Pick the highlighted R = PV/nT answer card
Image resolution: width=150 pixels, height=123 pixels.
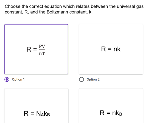36,49
